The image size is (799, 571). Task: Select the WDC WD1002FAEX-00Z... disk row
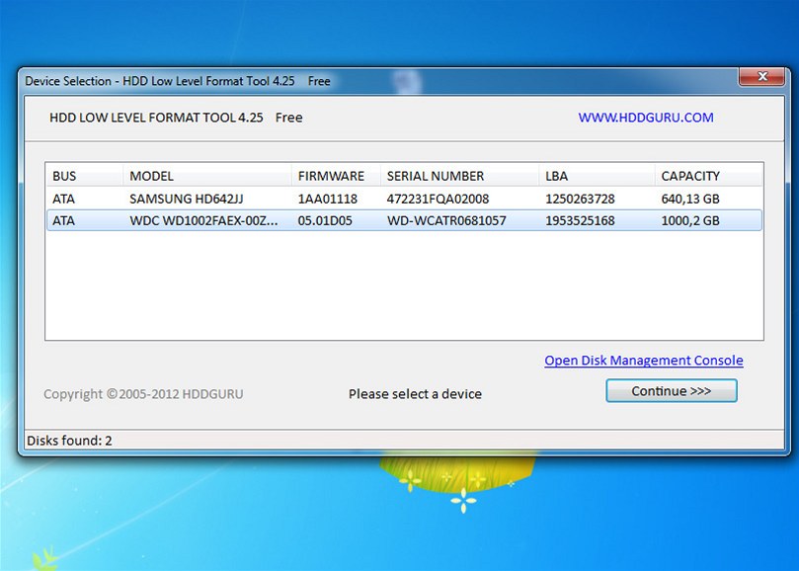404,220
